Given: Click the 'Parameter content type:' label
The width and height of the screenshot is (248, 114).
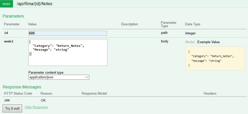Looking at the screenshot, I should tap(46, 73).
